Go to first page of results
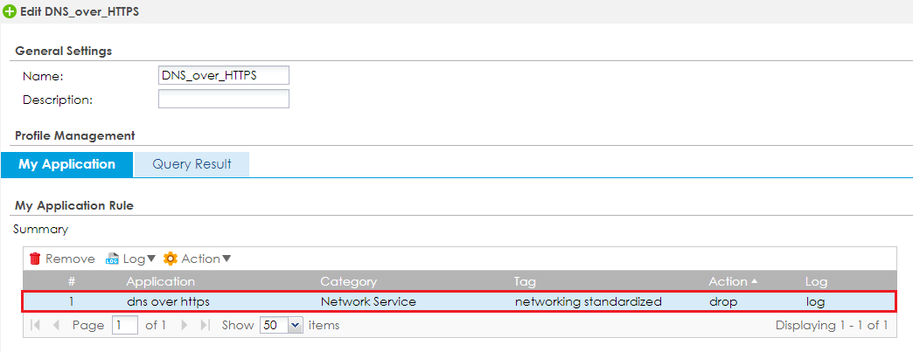The width and height of the screenshot is (913, 352). tap(35, 325)
